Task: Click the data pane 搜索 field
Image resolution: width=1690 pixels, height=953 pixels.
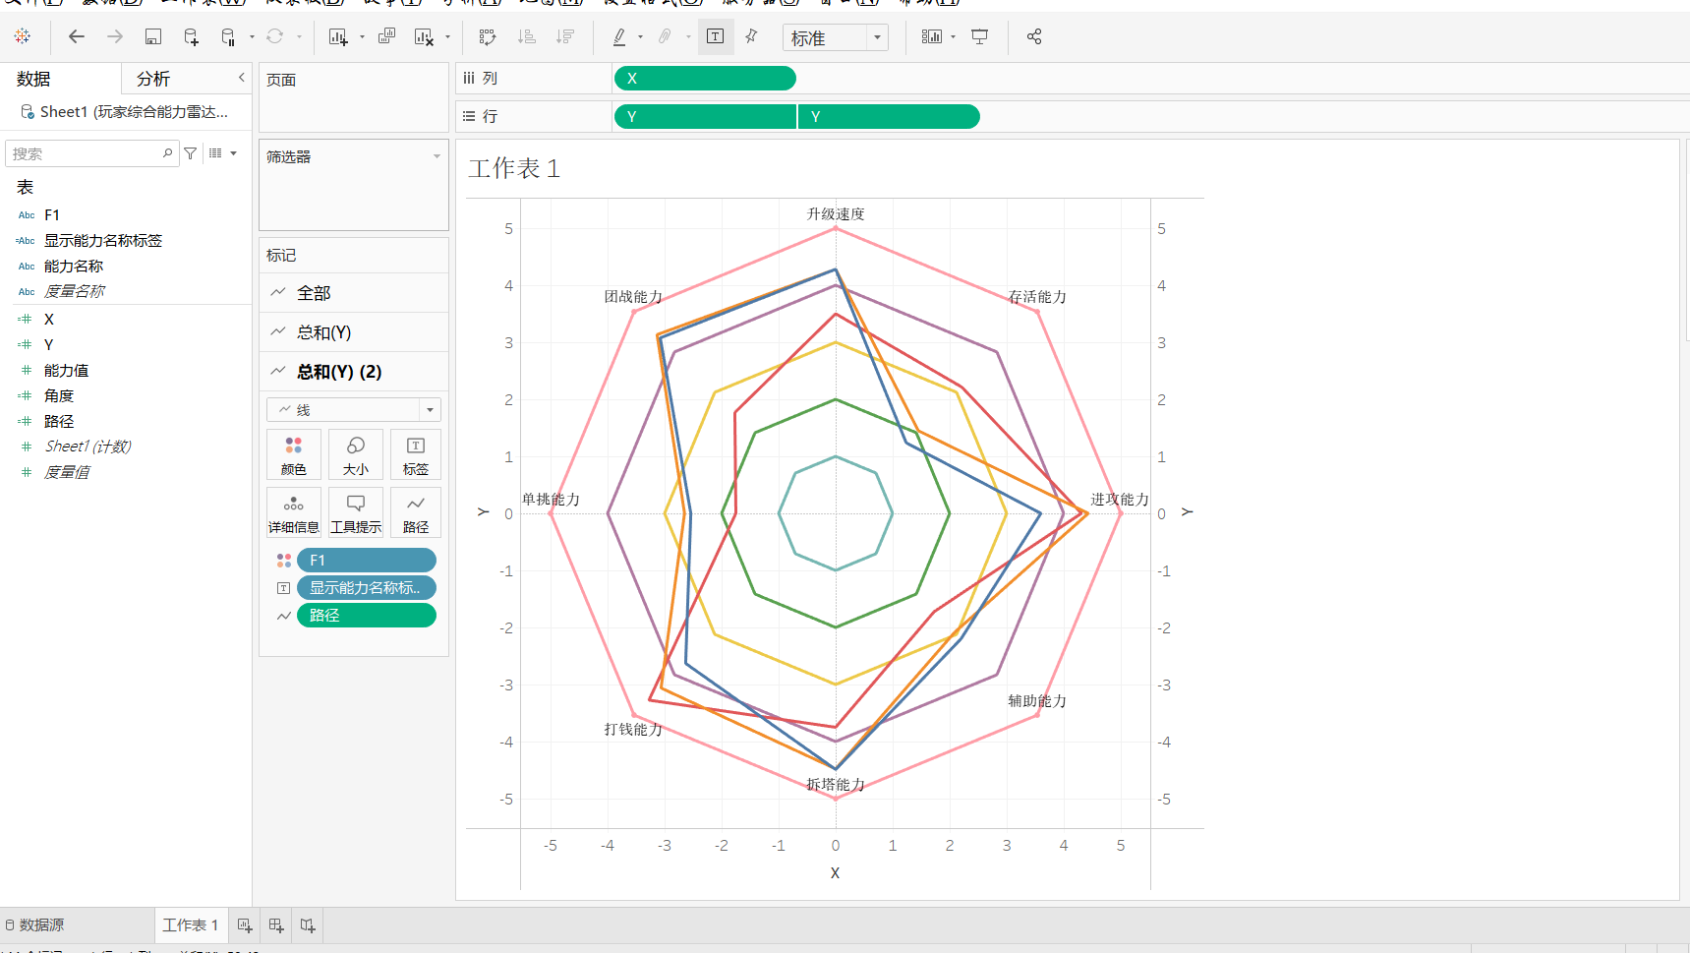Action: (x=92, y=153)
